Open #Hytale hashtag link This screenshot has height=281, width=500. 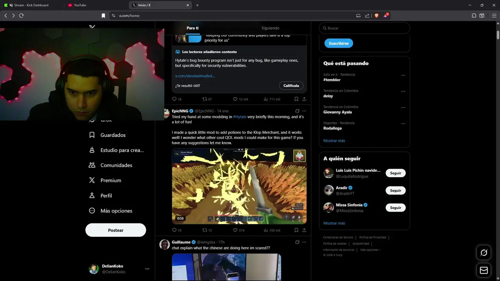240,117
